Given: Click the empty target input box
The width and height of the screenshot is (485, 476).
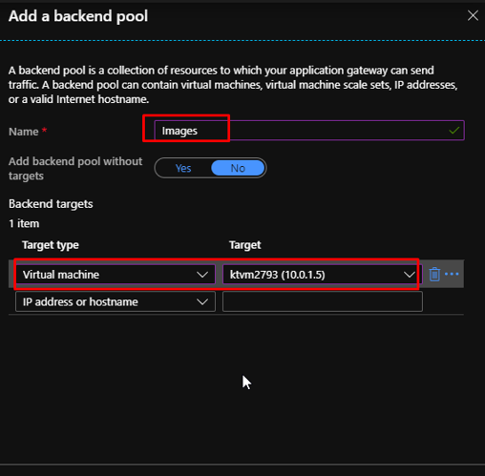Looking at the screenshot, I should [323, 301].
